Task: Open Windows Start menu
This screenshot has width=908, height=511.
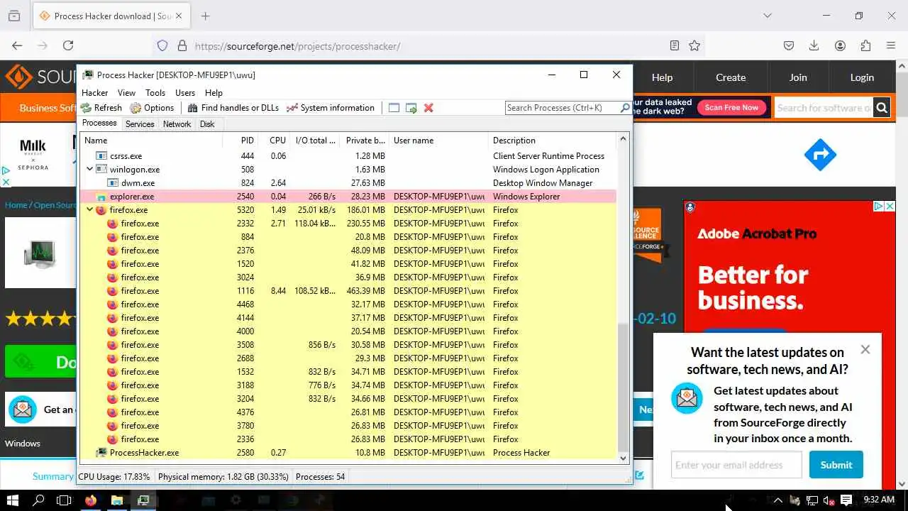Action: click(x=13, y=500)
